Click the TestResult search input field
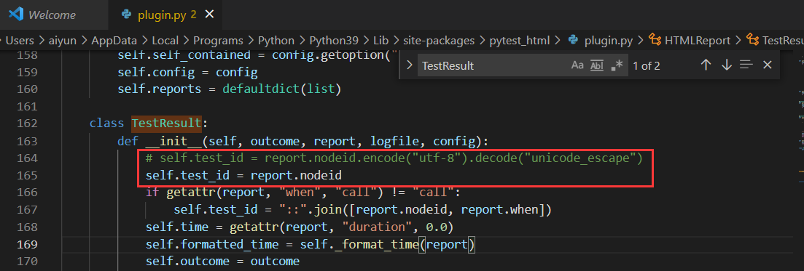 tap(492, 65)
